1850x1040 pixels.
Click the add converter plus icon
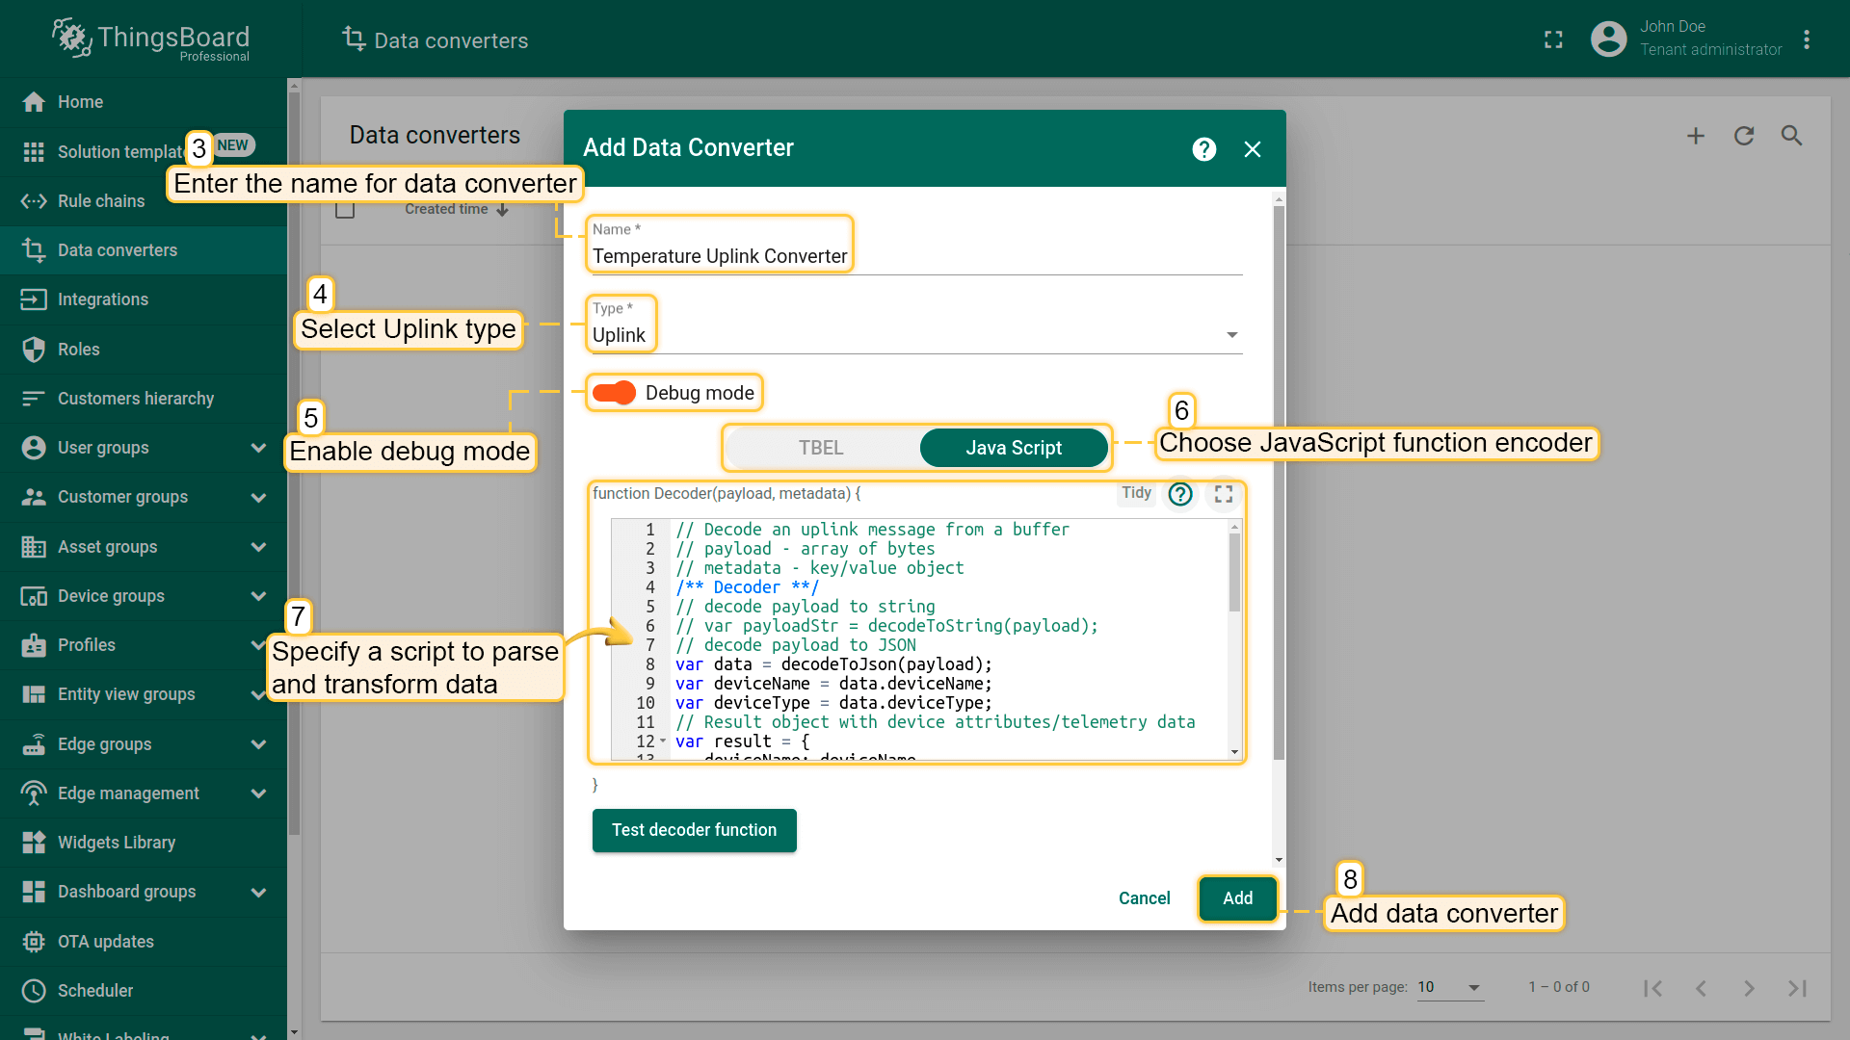[1696, 136]
